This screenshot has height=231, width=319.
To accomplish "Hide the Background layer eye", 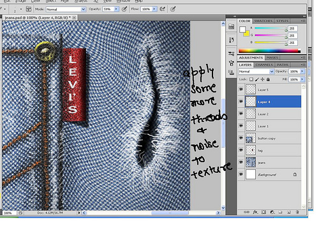I will point(241,174).
